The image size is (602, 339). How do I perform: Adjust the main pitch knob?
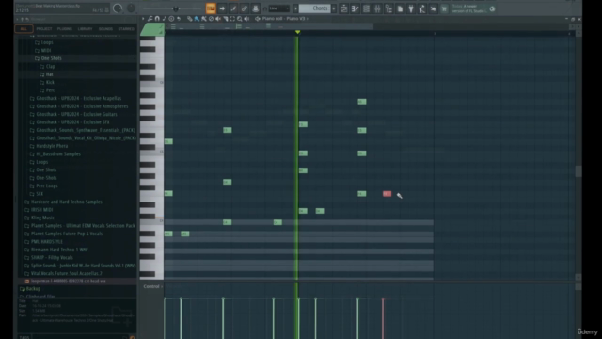pos(131,8)
